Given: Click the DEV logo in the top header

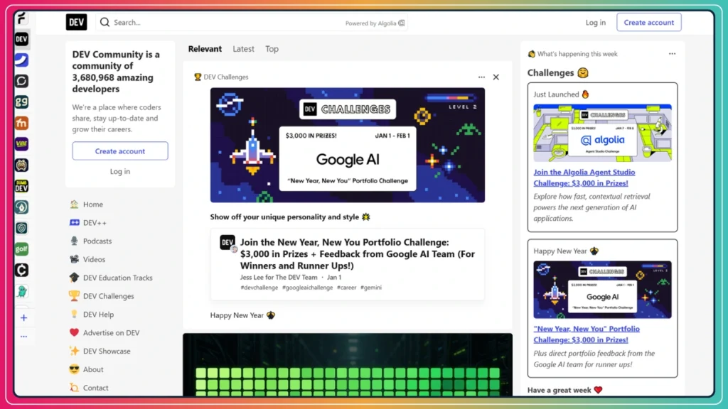Looking at the screenshot, I should [x=76, y=22].
